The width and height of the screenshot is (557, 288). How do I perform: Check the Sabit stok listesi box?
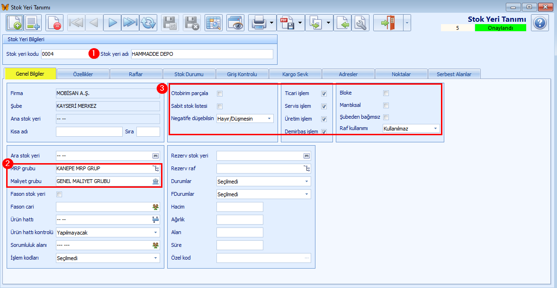[220, 106]
